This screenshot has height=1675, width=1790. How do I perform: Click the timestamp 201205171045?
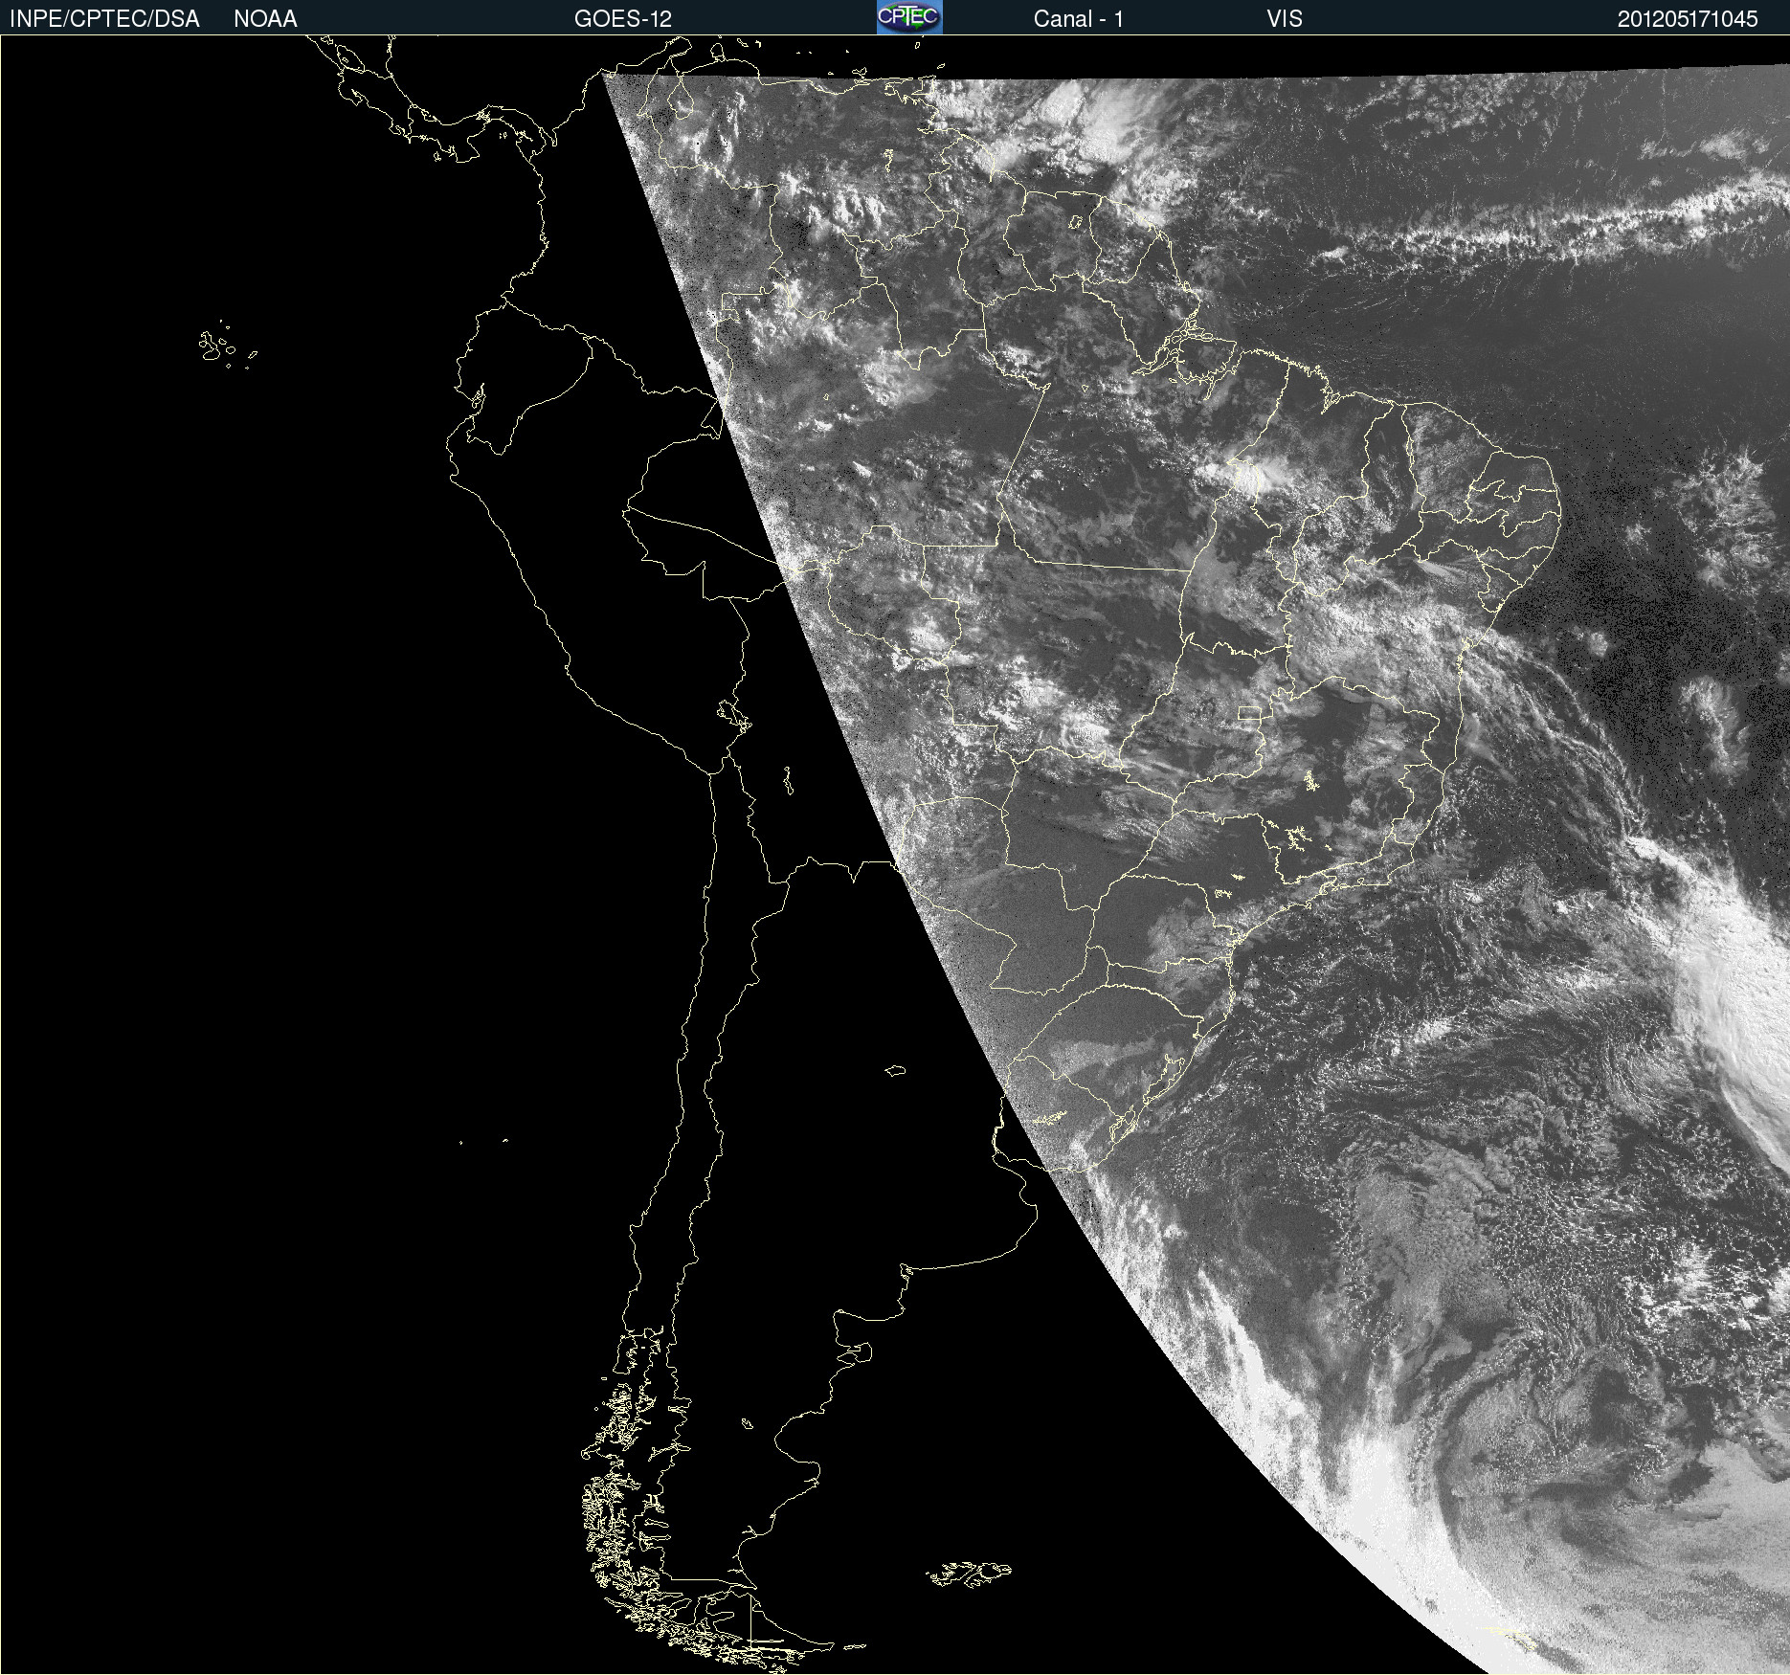1688,19
